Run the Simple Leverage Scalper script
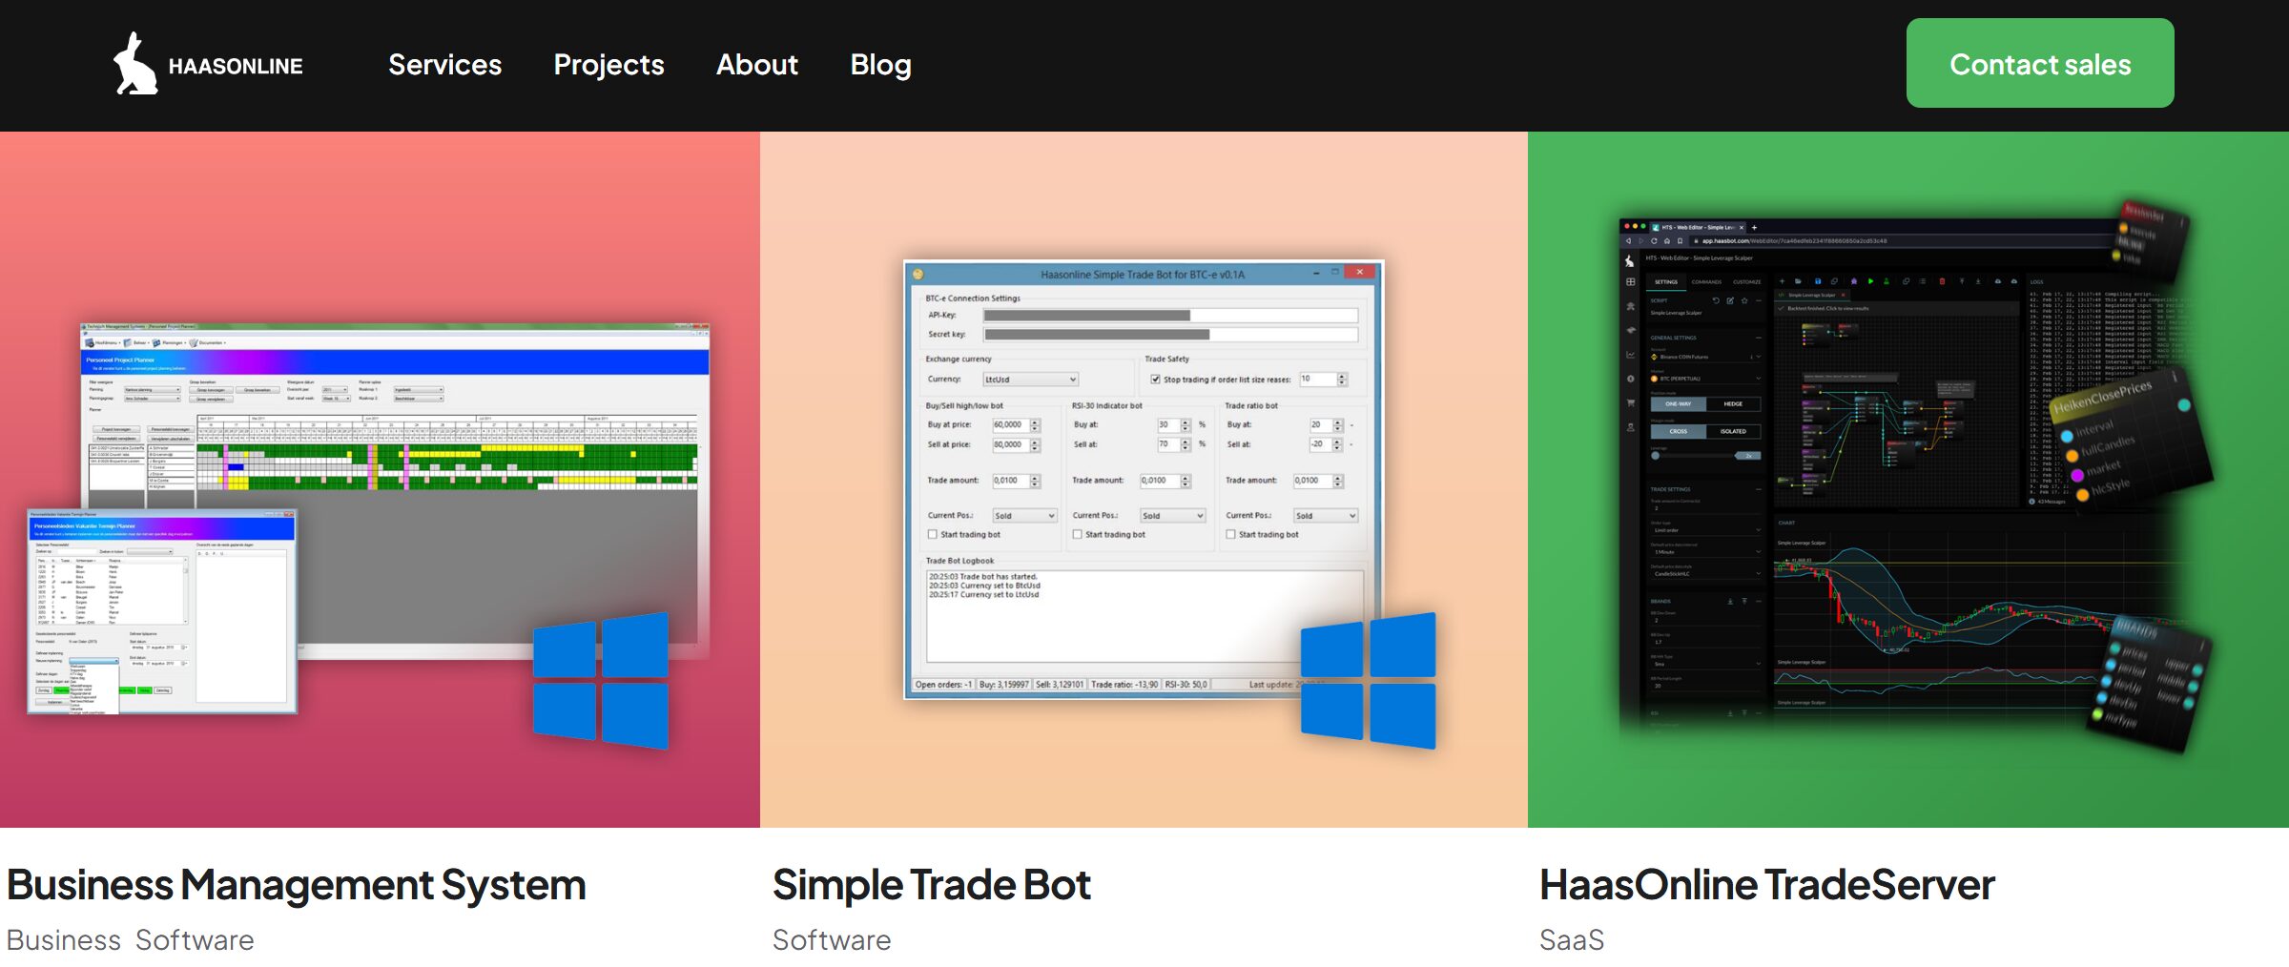2289x967 pixels. [1871, 281]
